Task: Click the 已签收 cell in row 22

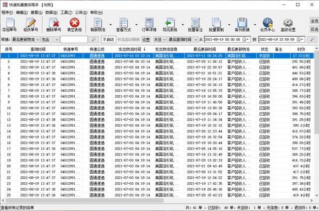Action: point(265,178)
